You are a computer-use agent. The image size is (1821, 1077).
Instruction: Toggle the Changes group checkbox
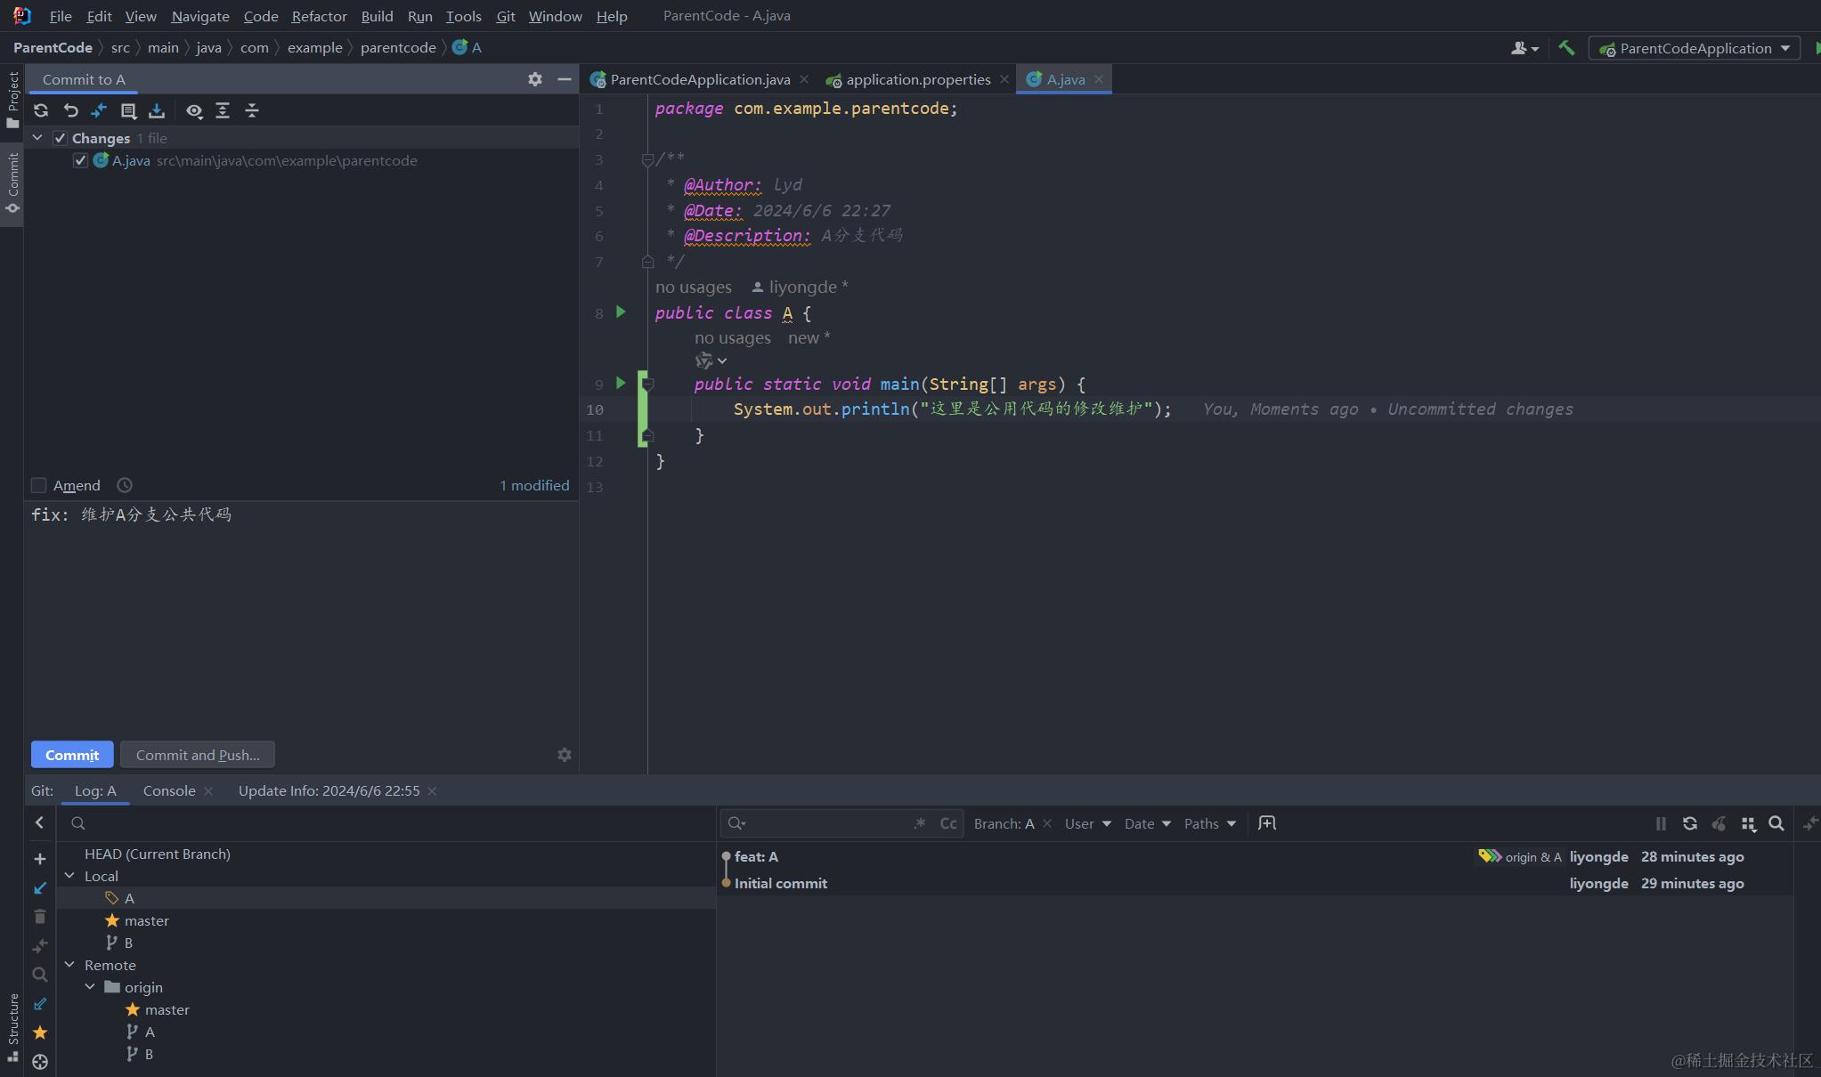pos(60,138)
